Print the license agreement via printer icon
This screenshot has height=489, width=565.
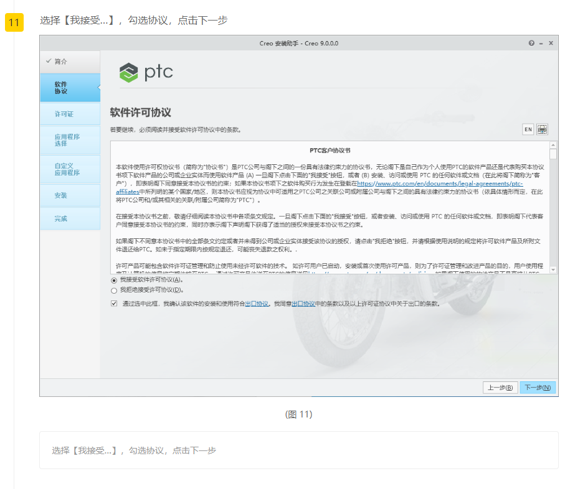pyautogui.click(x=543, y=129)
